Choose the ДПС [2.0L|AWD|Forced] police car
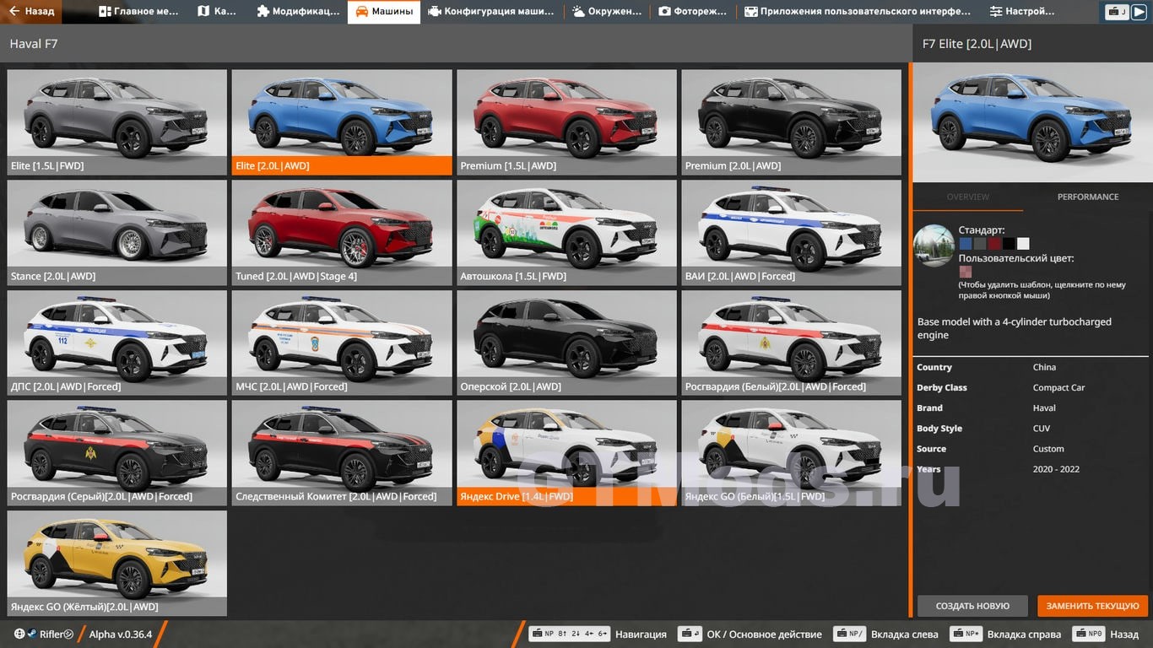Viewport: 1153px width, 648px height. pos(117,343)
